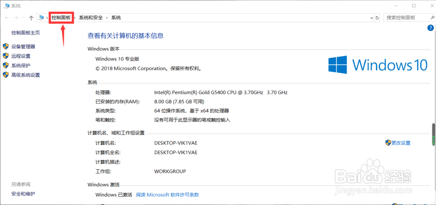436x205 pixels.
Task: Select the Windows 10 专业版 text
Action: [117, 59]
